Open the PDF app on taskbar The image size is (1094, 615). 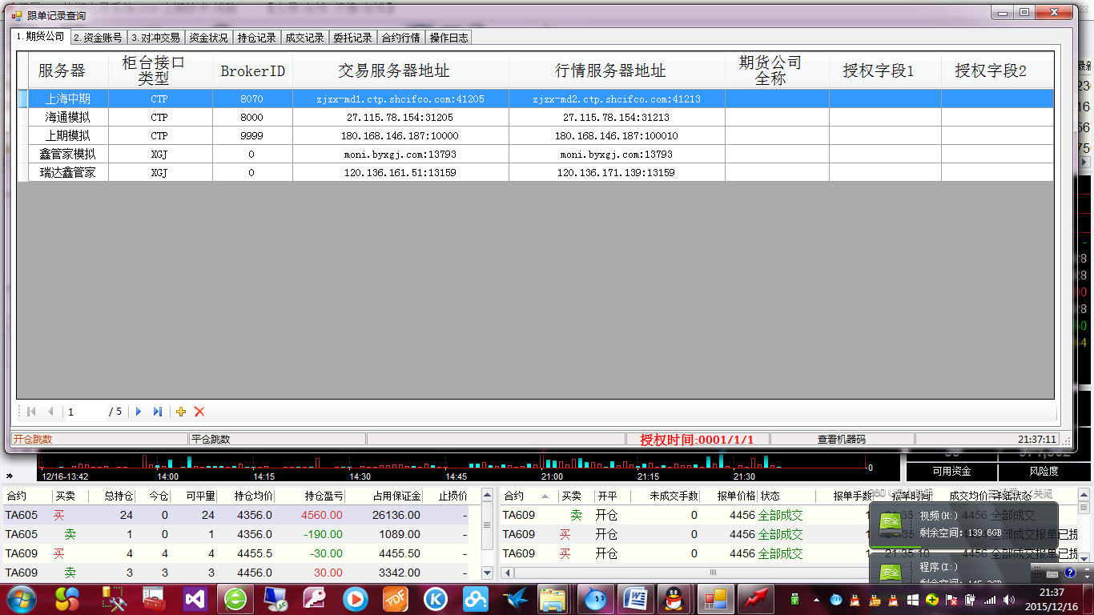(x=395, y=598)
